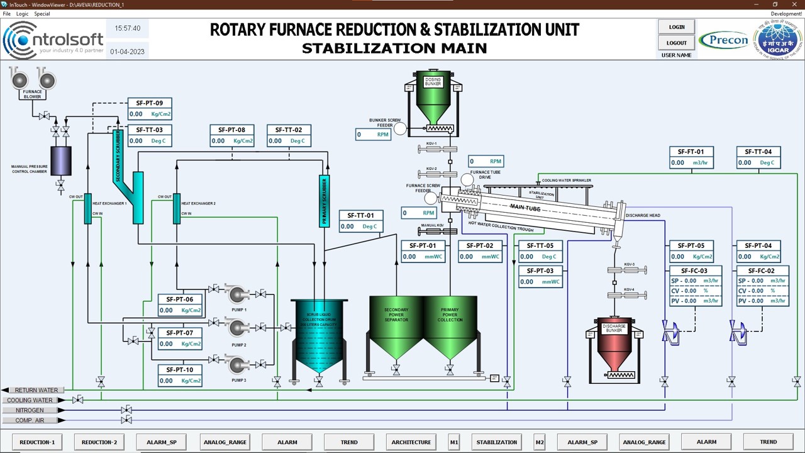Click the M1 button
Viewport: 805px width, 453px height.
[454, 442]
